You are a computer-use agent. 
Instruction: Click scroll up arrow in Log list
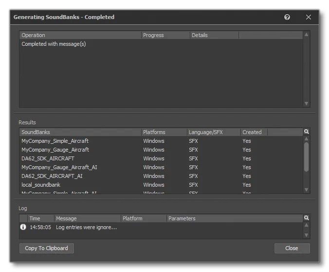(306, 225)
